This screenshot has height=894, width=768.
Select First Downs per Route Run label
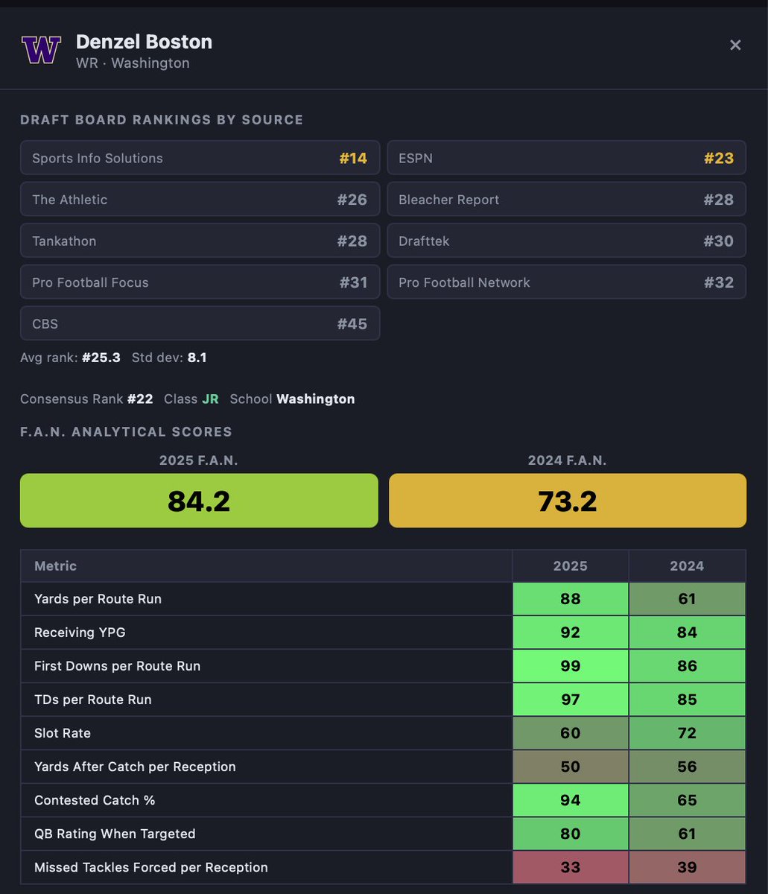117,666
